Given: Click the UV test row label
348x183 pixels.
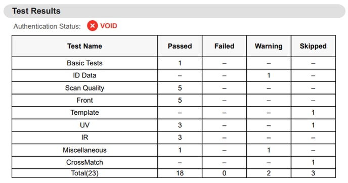Looking at the screenshot, I should tap(84, 125).
